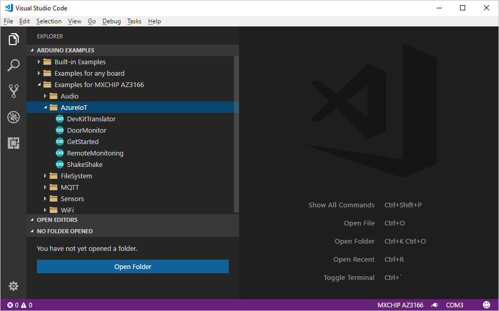Screen dimensions: 499x311
Task: Click the folder icon for Built-in Examples
Action: coord(47,62)
